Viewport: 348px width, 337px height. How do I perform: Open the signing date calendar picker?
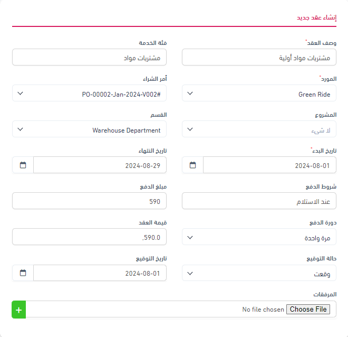point(23,273)
